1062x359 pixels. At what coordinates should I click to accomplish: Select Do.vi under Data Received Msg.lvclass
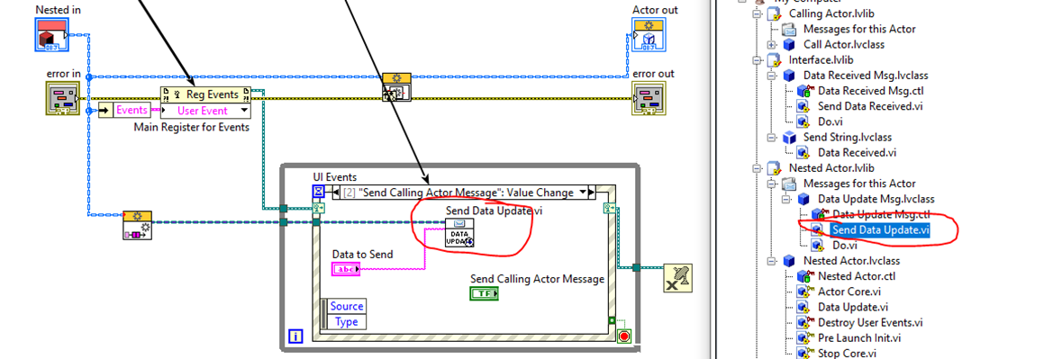click(831, 121)
